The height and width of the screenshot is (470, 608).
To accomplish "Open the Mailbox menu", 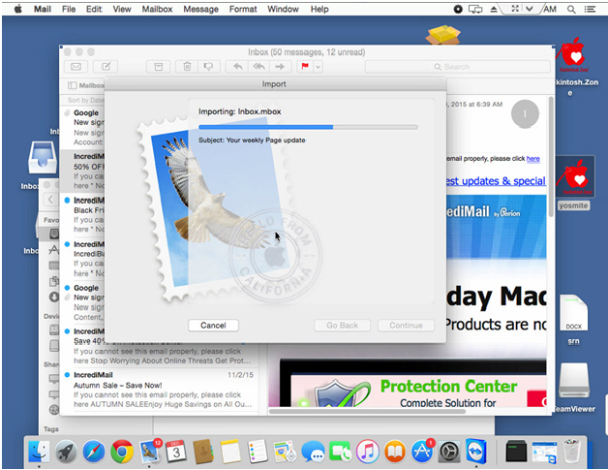I will coord(157,9).
